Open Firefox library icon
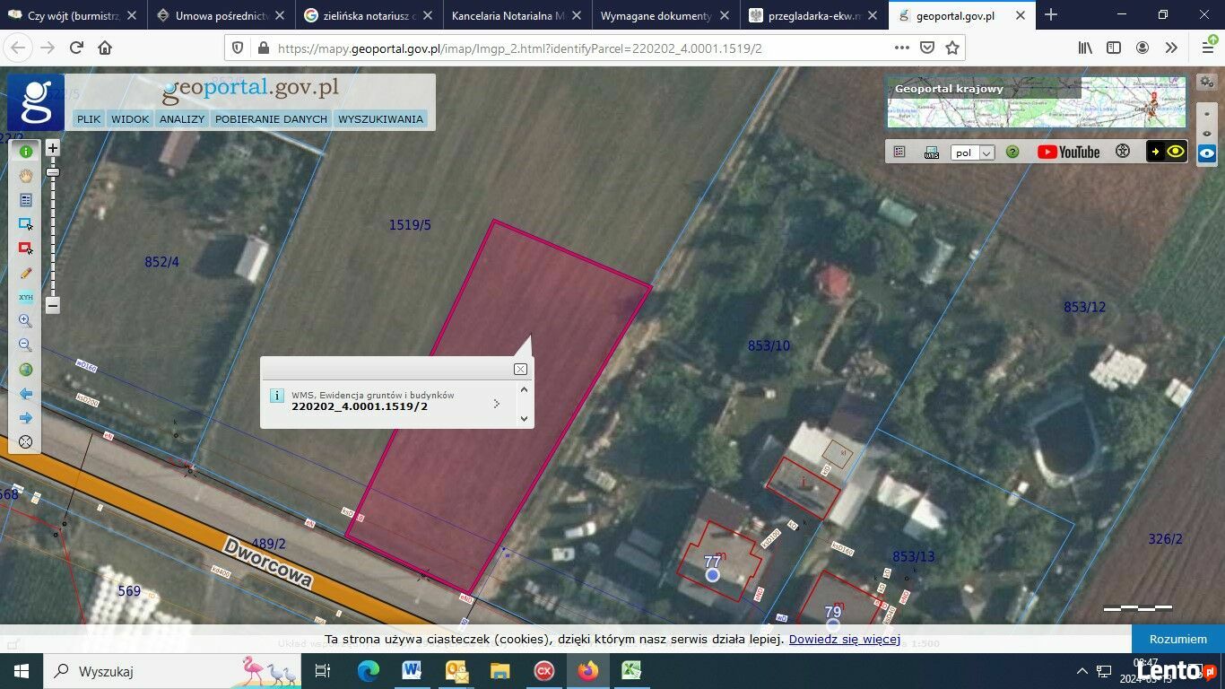 click(x=1085, y=48)
